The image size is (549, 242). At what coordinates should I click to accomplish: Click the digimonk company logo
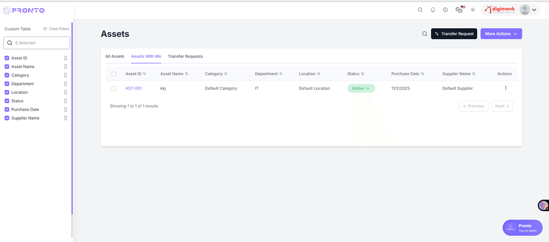(x=500, y=10)
